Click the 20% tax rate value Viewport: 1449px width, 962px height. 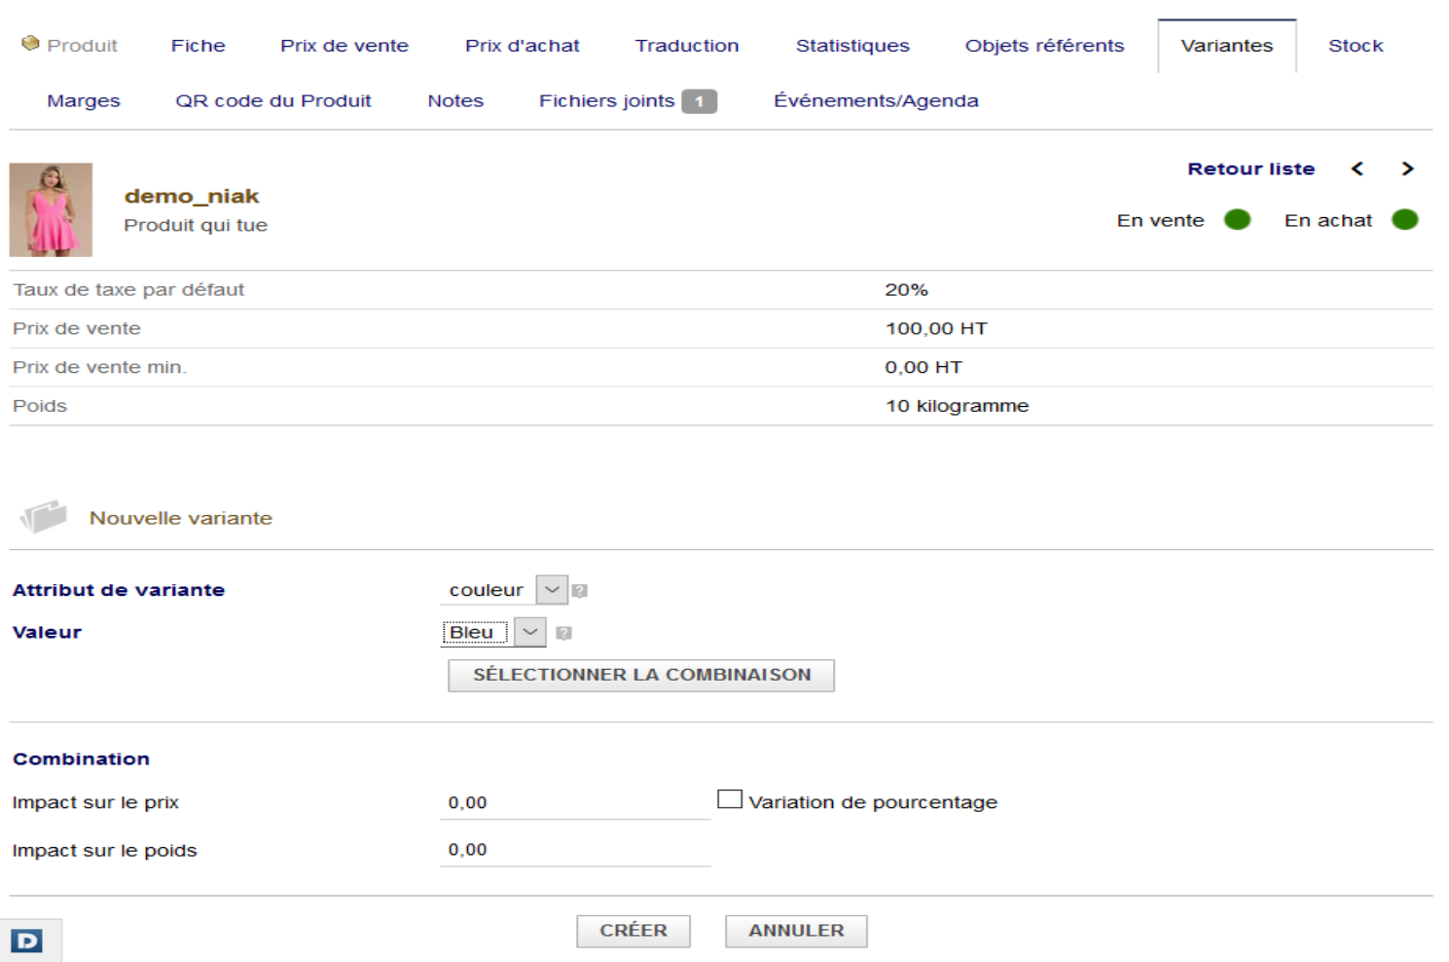tap(906, 289)
